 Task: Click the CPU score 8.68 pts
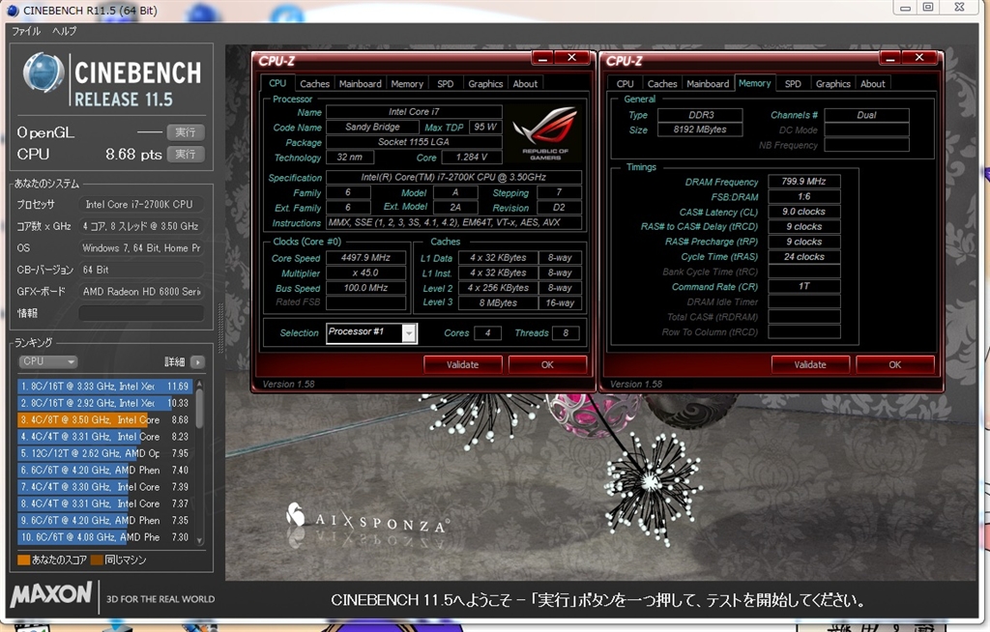(133, 155)
